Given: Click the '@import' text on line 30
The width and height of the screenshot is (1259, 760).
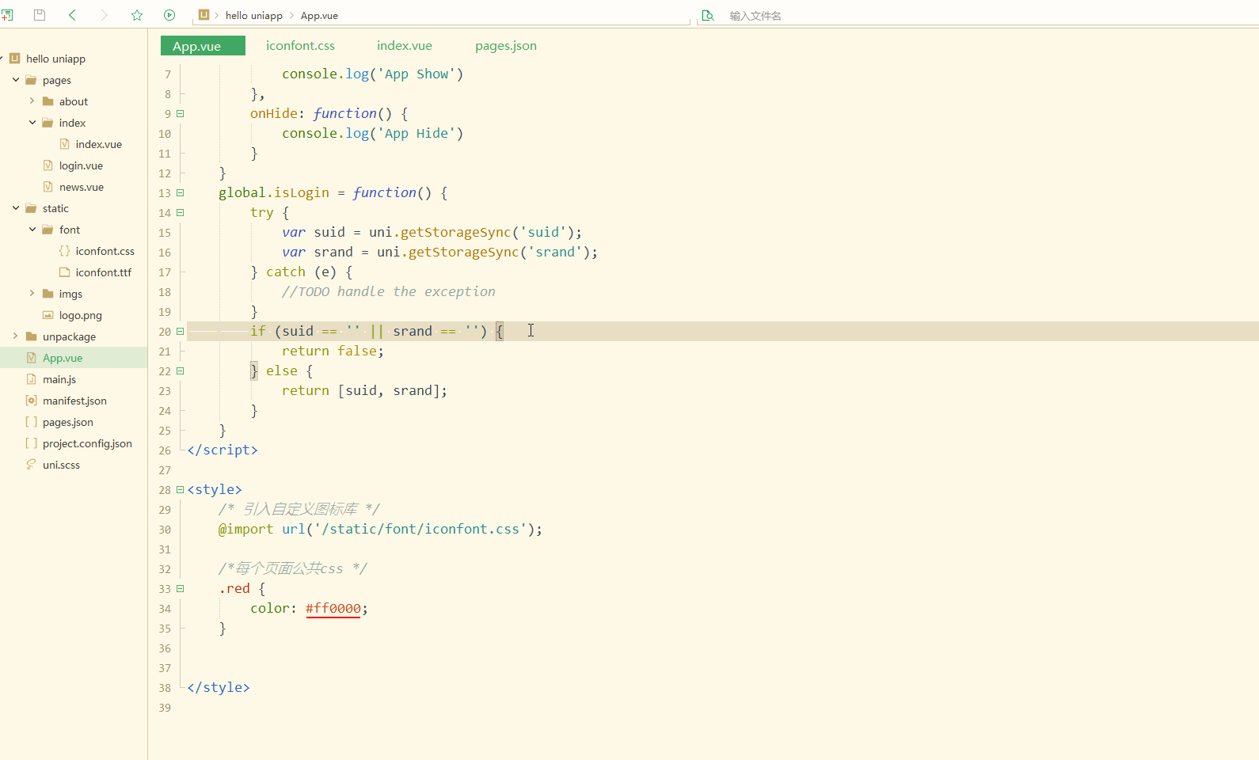Looking at the screenshot, I should (245, 530).
